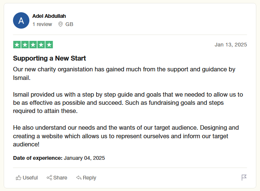The image size is (260, 191).
Task: Click the thumbs-up Useful icon
Action: click(x=18, y=178)
